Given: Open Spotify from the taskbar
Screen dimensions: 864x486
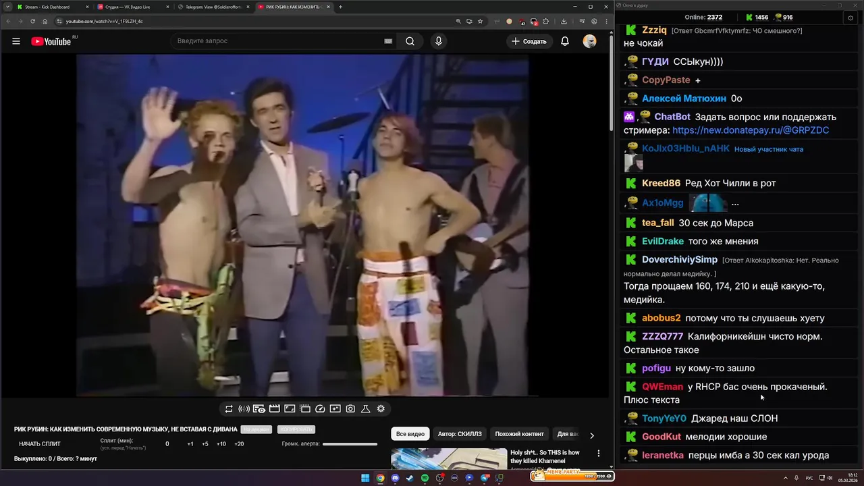Looking at the screenshot, I should [x=425, y=478].
